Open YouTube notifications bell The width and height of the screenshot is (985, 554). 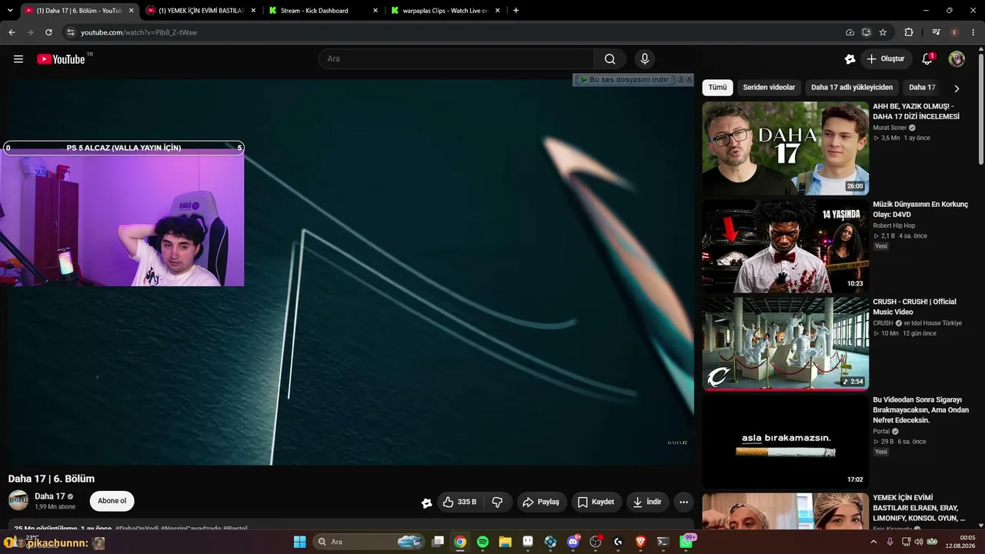[927, 59]
